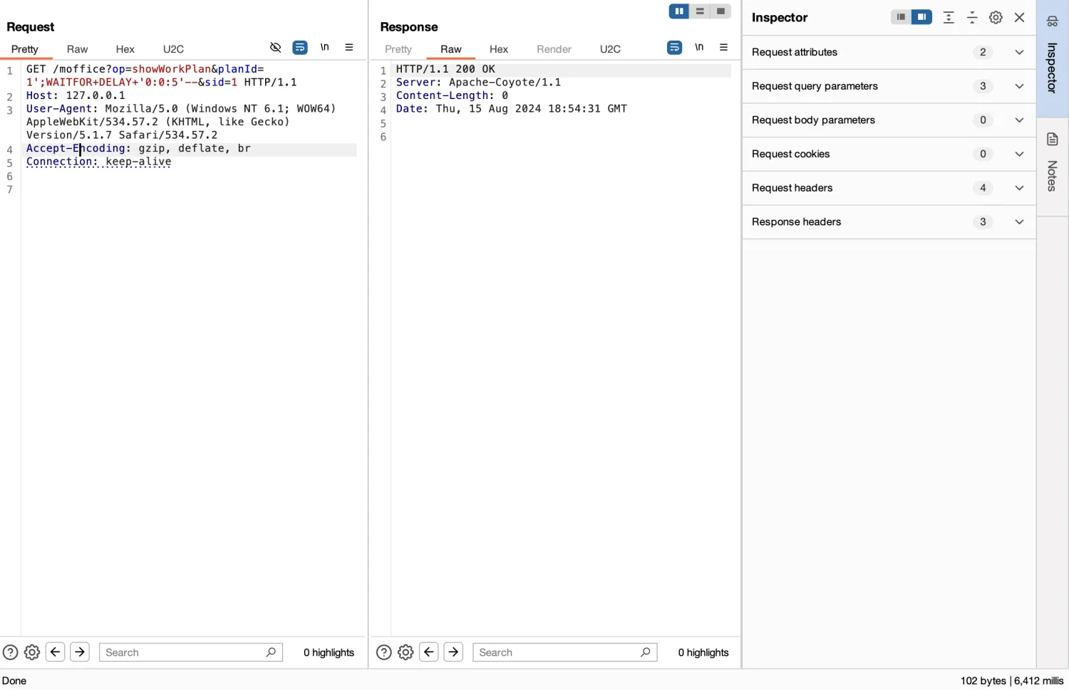
Task: Open Request search help icon
Action: [10, 652]
